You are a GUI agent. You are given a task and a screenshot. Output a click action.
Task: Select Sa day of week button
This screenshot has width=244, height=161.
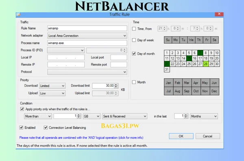(x=215, y=40)
